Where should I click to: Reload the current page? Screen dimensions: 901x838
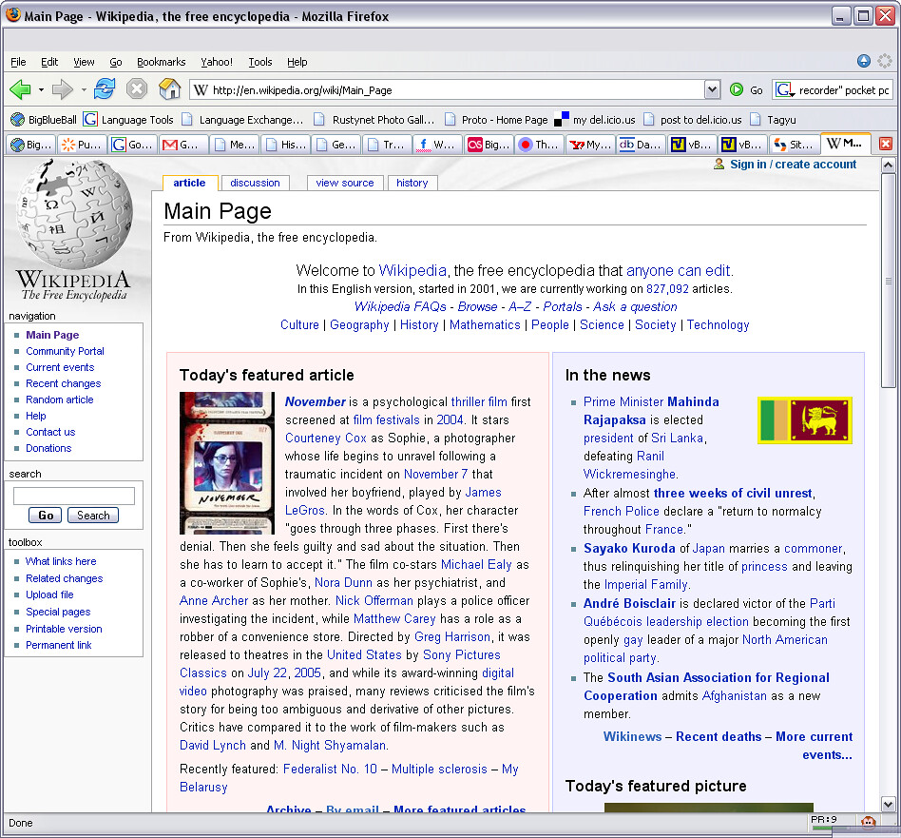coord(105,89)
